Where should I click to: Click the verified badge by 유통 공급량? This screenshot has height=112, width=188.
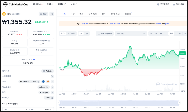pos(34,60)
